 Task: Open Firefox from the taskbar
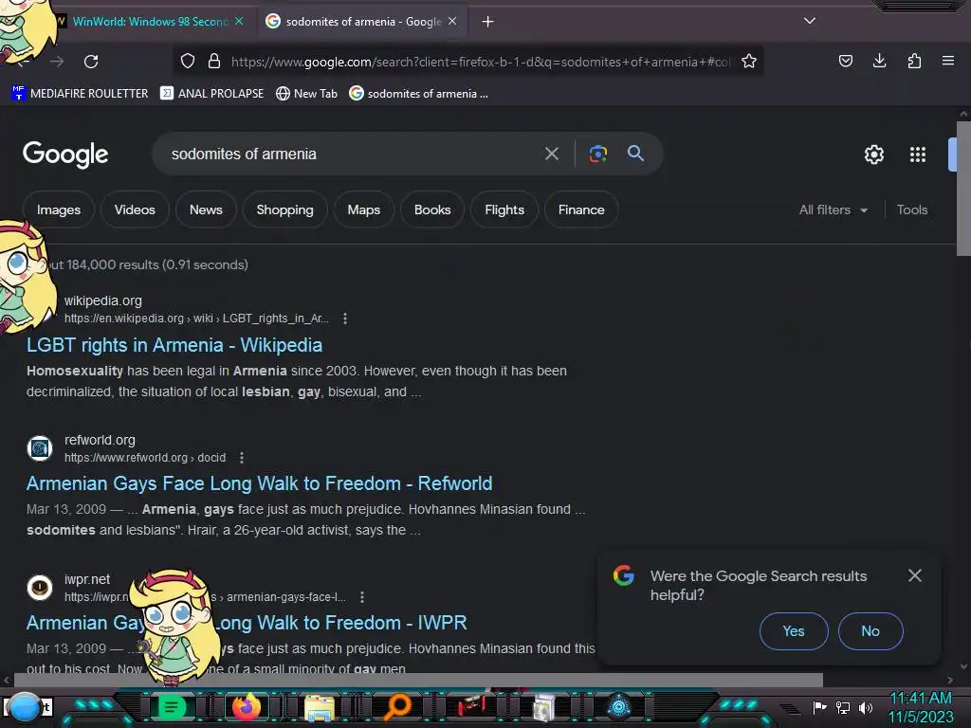(x=246, y=707)
